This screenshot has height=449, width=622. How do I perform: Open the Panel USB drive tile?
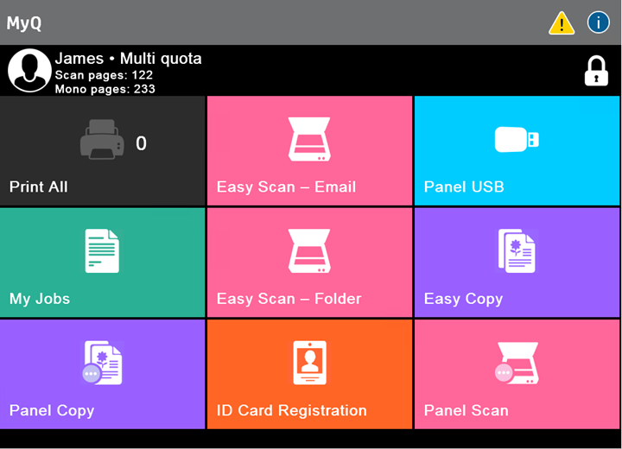(517, 151)
